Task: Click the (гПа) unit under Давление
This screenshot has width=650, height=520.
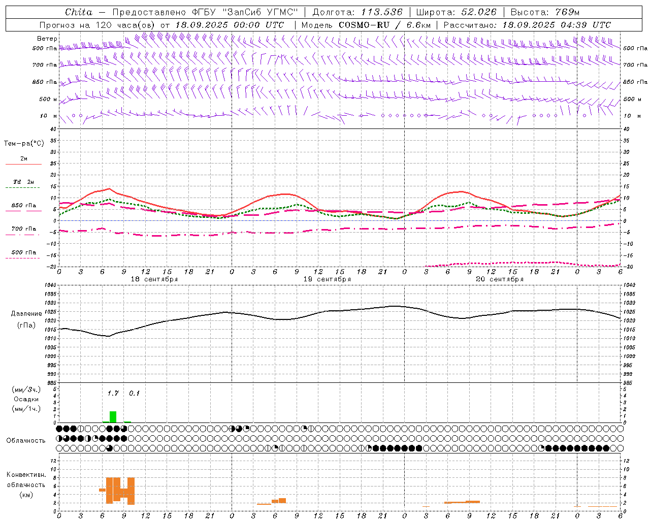Action: 26,326
